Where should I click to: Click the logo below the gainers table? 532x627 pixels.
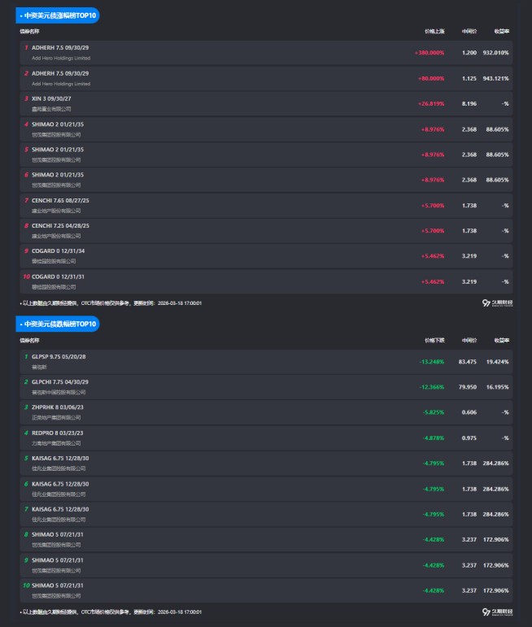[497, 303]
